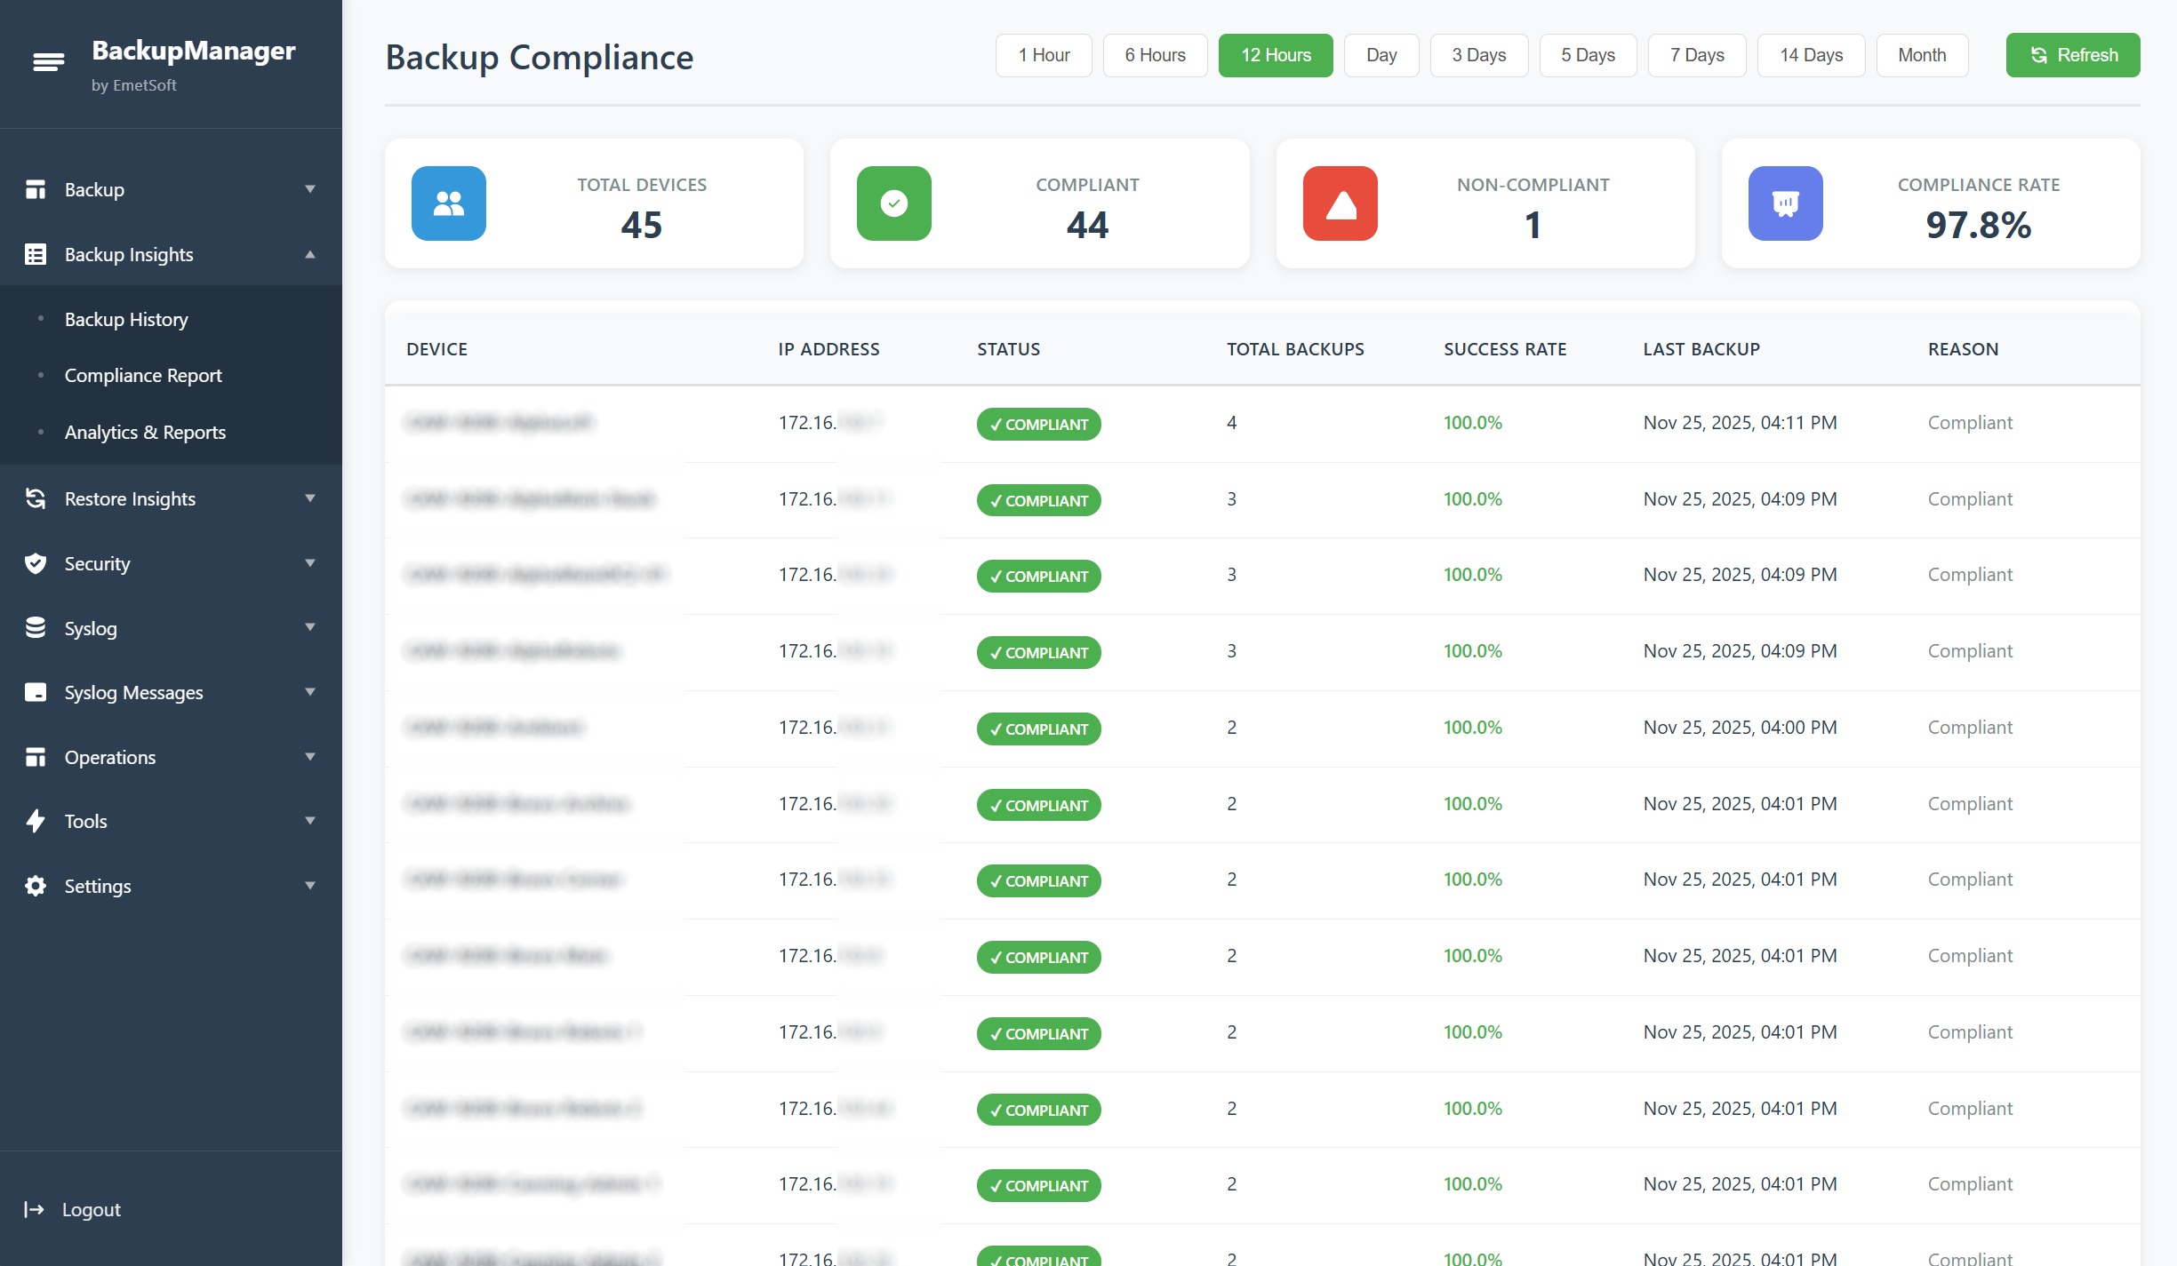Click the REASON column header
Screen dimensions: 2177x1266
click(x=1963, y=349)
